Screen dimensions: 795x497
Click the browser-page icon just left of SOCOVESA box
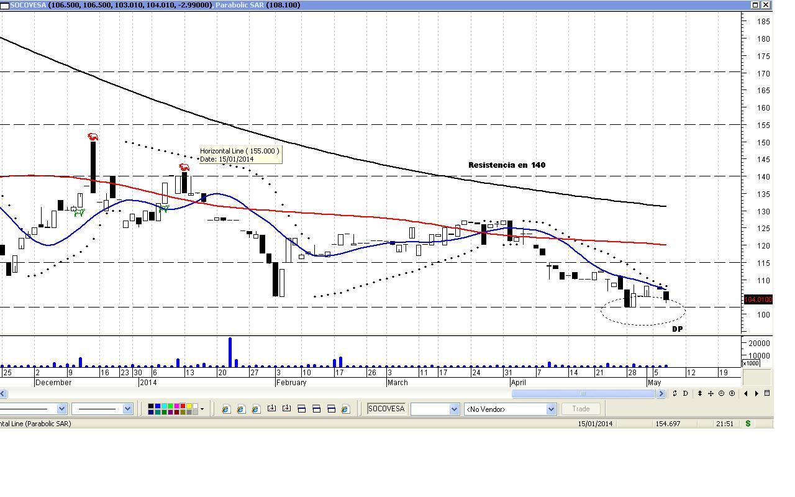coord(345,409)
